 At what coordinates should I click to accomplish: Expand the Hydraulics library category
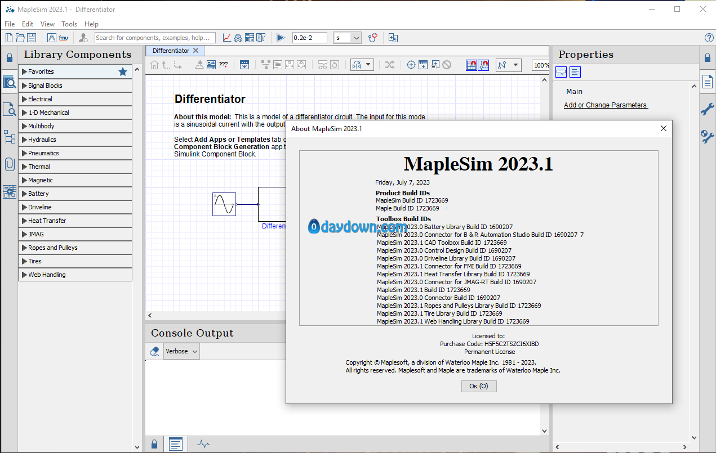click(42, 140)
